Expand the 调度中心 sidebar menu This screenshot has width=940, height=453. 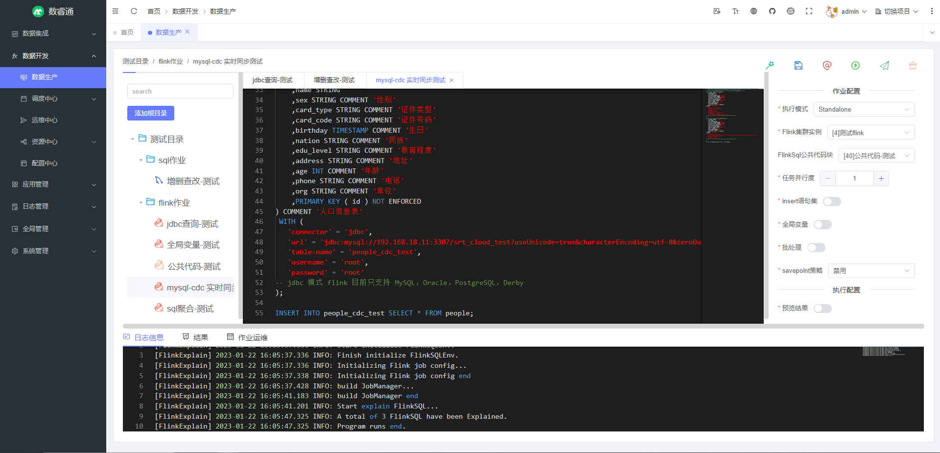pos(53,98)
